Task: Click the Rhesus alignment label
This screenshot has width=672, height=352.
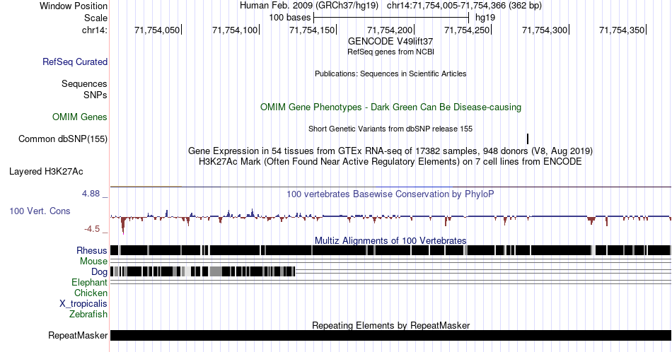Action: (x=92, y=250)
